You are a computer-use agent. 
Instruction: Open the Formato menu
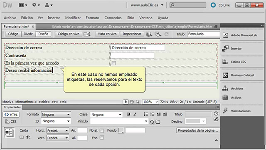pos(92,18)
